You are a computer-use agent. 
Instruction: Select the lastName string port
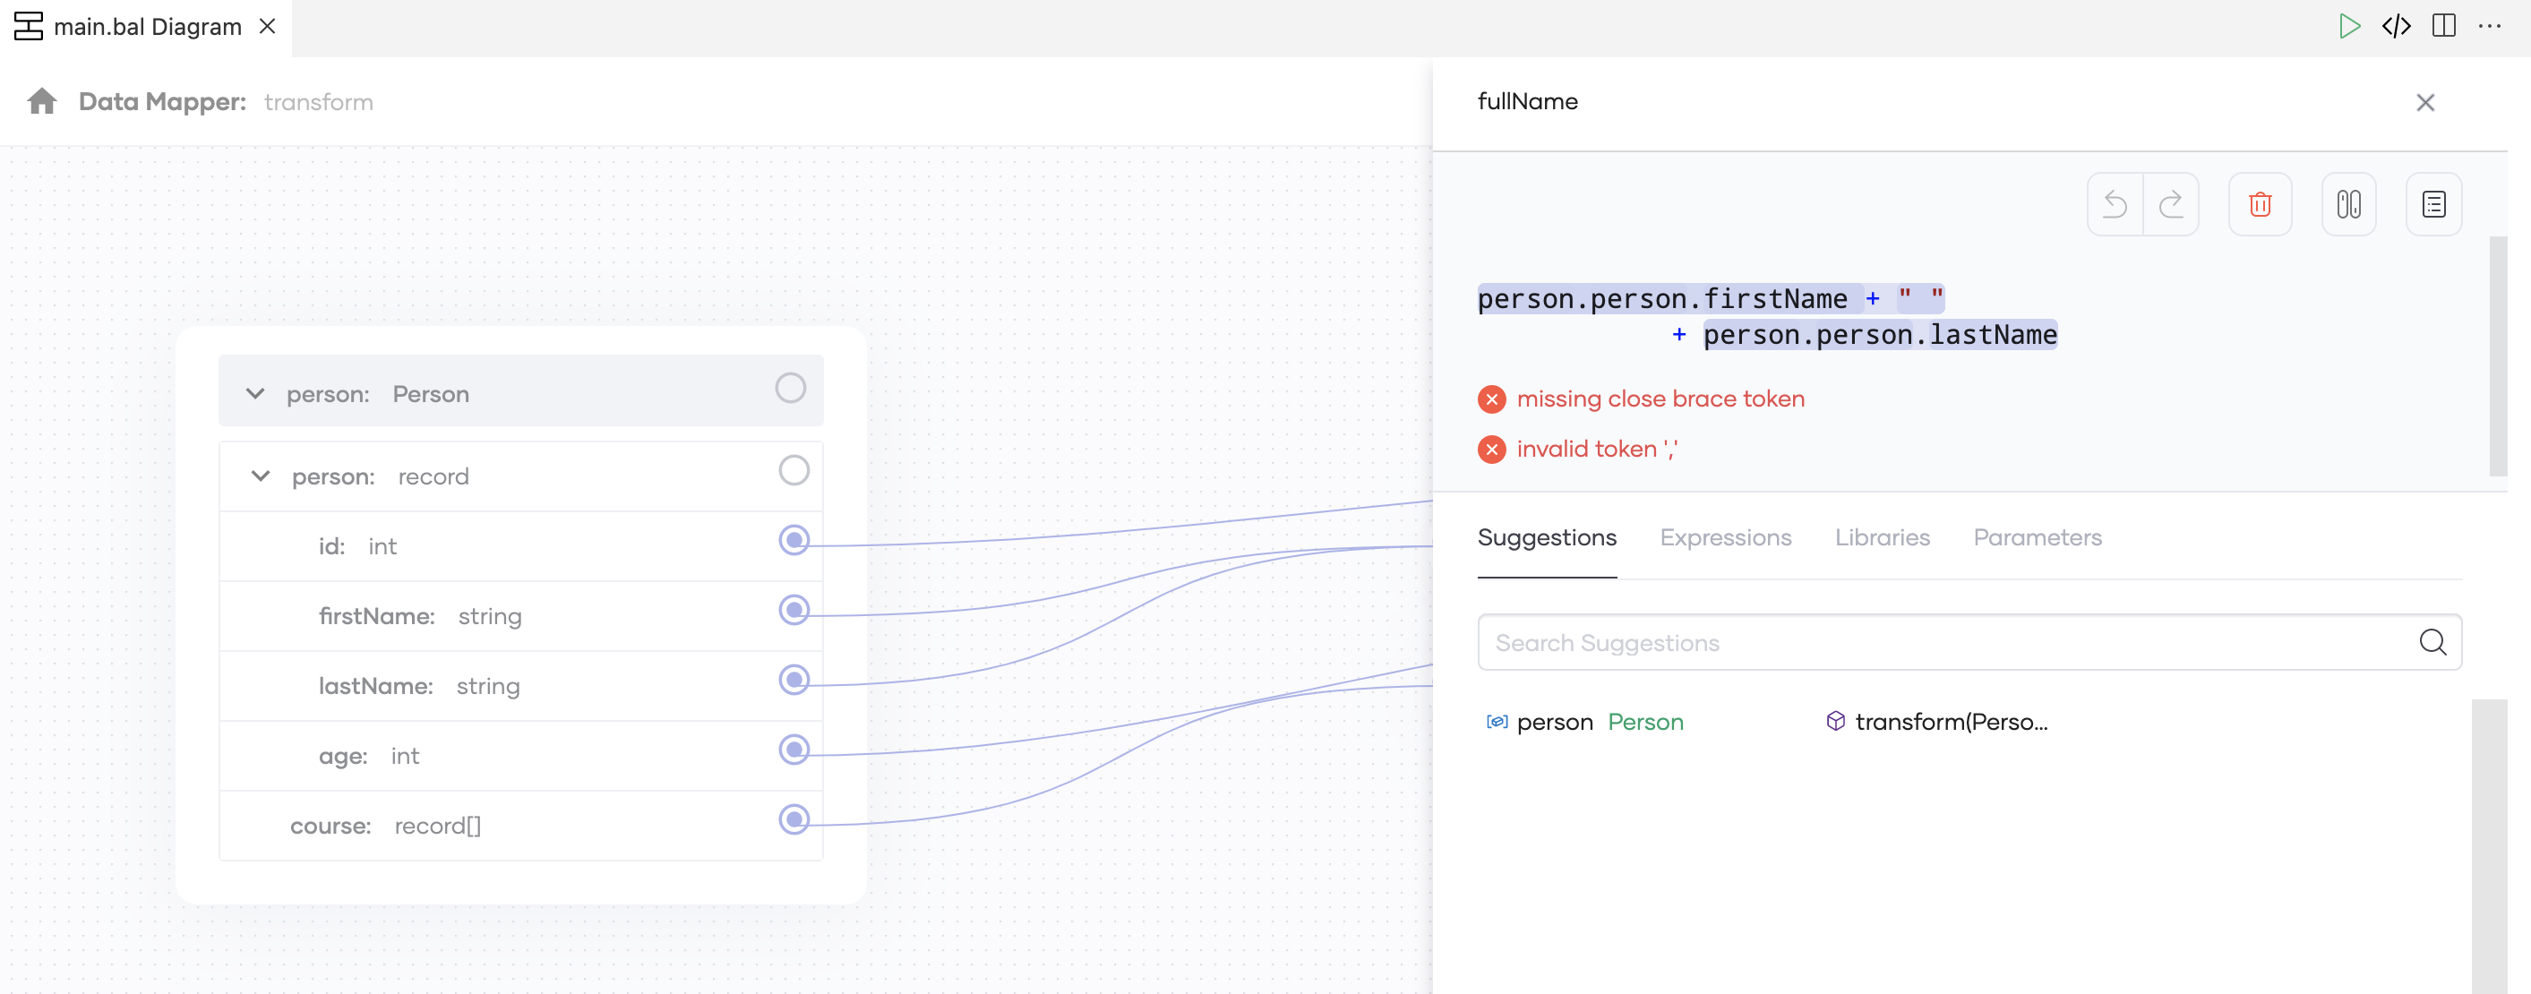click(x=794, y=680)
